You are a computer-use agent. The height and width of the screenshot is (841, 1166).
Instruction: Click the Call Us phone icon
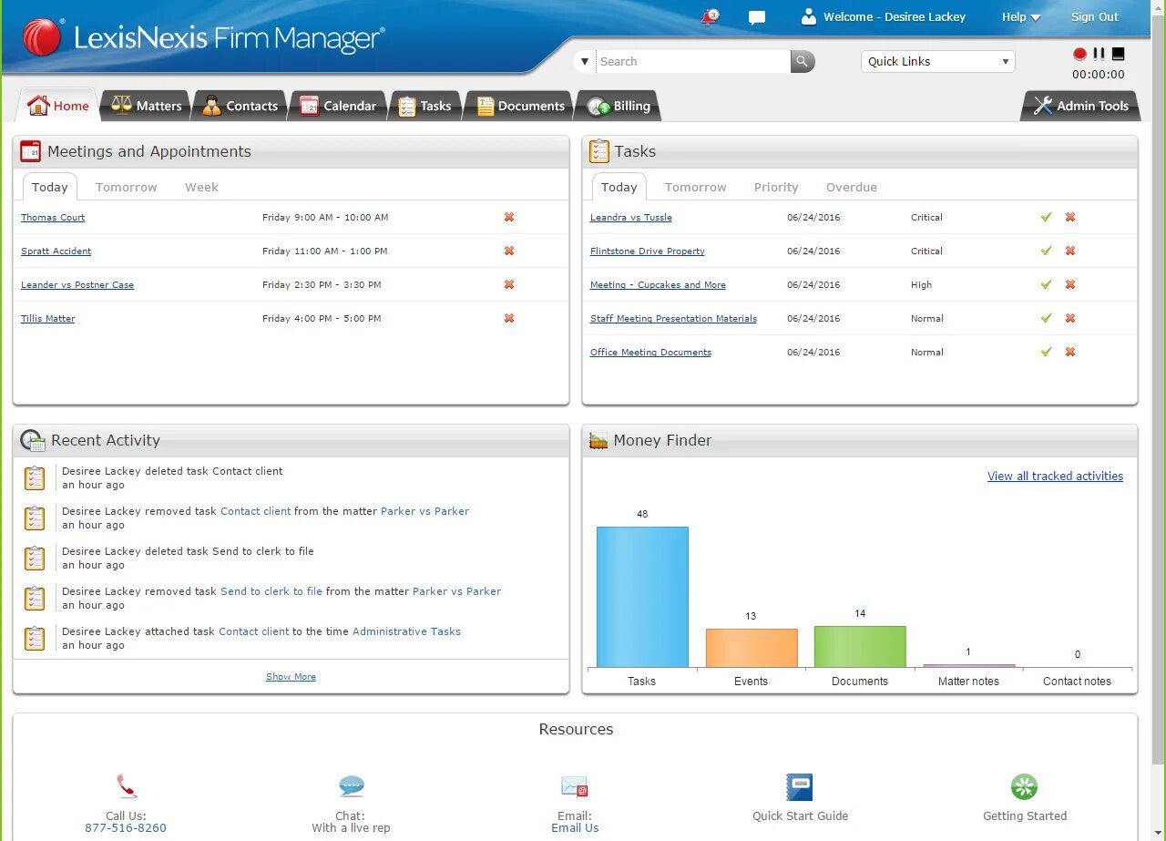pos(126,786)
